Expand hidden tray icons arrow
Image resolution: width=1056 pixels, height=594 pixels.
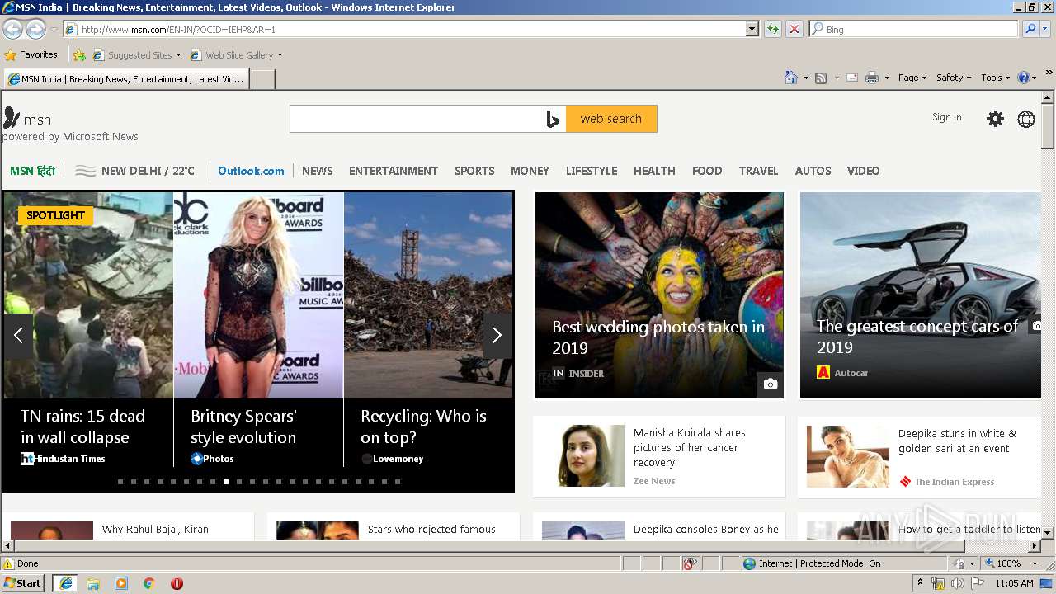(x=920, y=583)
